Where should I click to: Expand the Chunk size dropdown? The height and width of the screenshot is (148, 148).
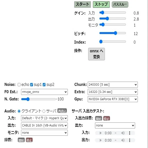113,85
